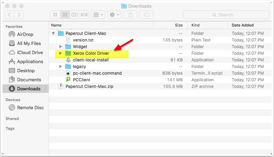Click the Search field
The image size is (274, 157).
pyautogui.click(x=226, y=15)
